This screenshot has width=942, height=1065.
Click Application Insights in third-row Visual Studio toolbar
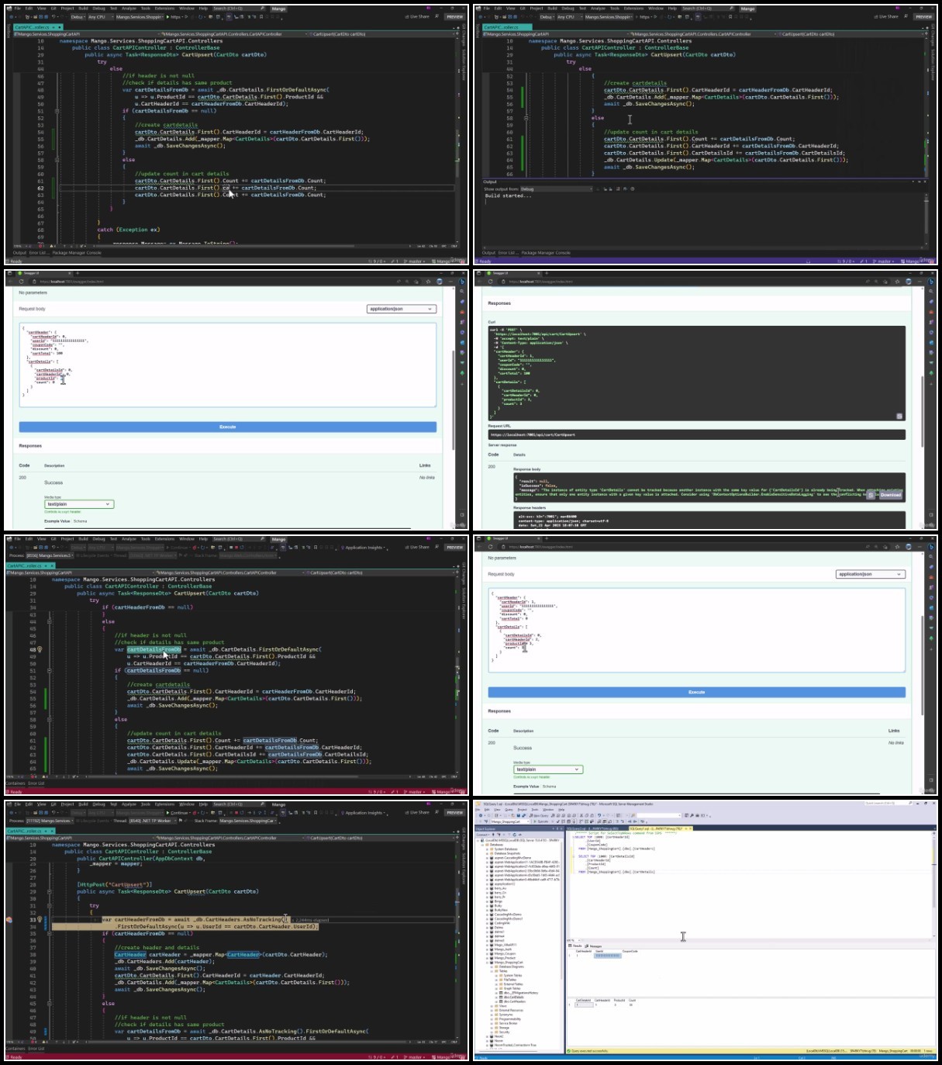(x=364, y=547)
